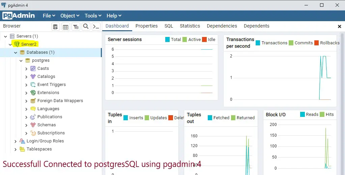Open the File menu

(x=49, y=16)
